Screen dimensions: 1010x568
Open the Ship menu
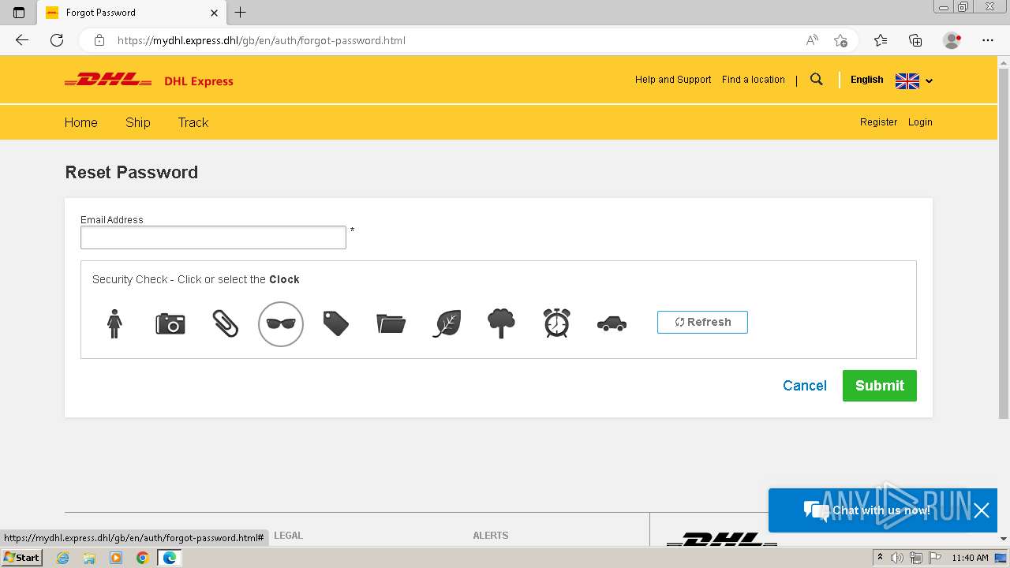[x=138, y=122]
